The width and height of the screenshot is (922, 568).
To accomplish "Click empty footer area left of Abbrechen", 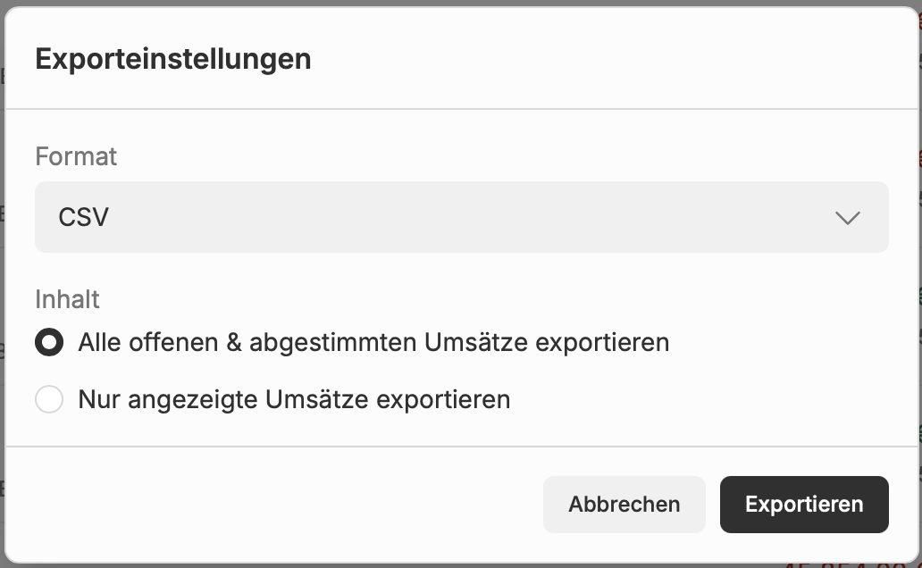I will (x=268, y=505).
